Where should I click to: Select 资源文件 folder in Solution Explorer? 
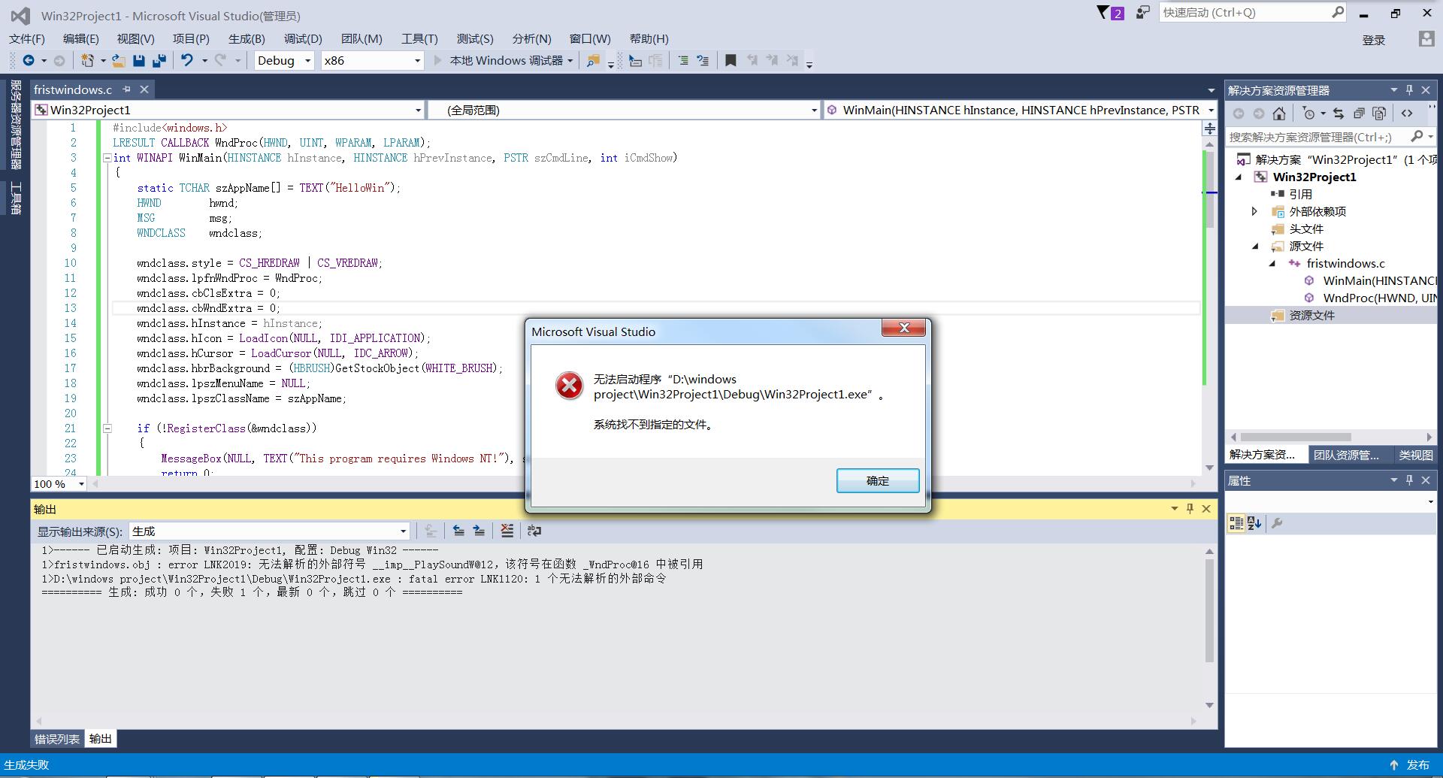point(1311,316)
